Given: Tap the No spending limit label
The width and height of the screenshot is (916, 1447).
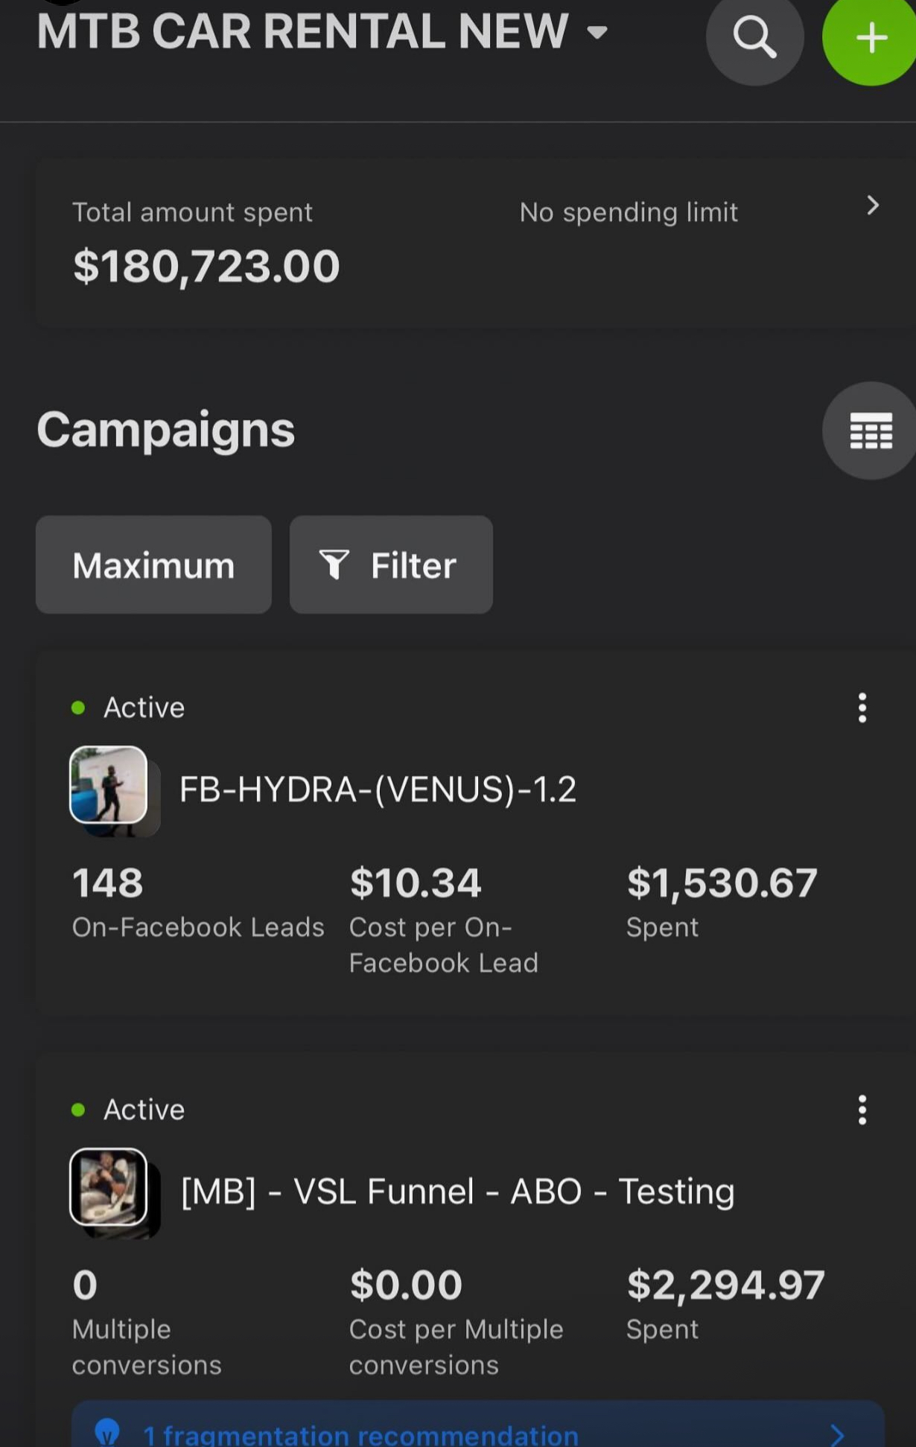Looking at the screenshot, I should pyautogui.click(x=629, y=212).
